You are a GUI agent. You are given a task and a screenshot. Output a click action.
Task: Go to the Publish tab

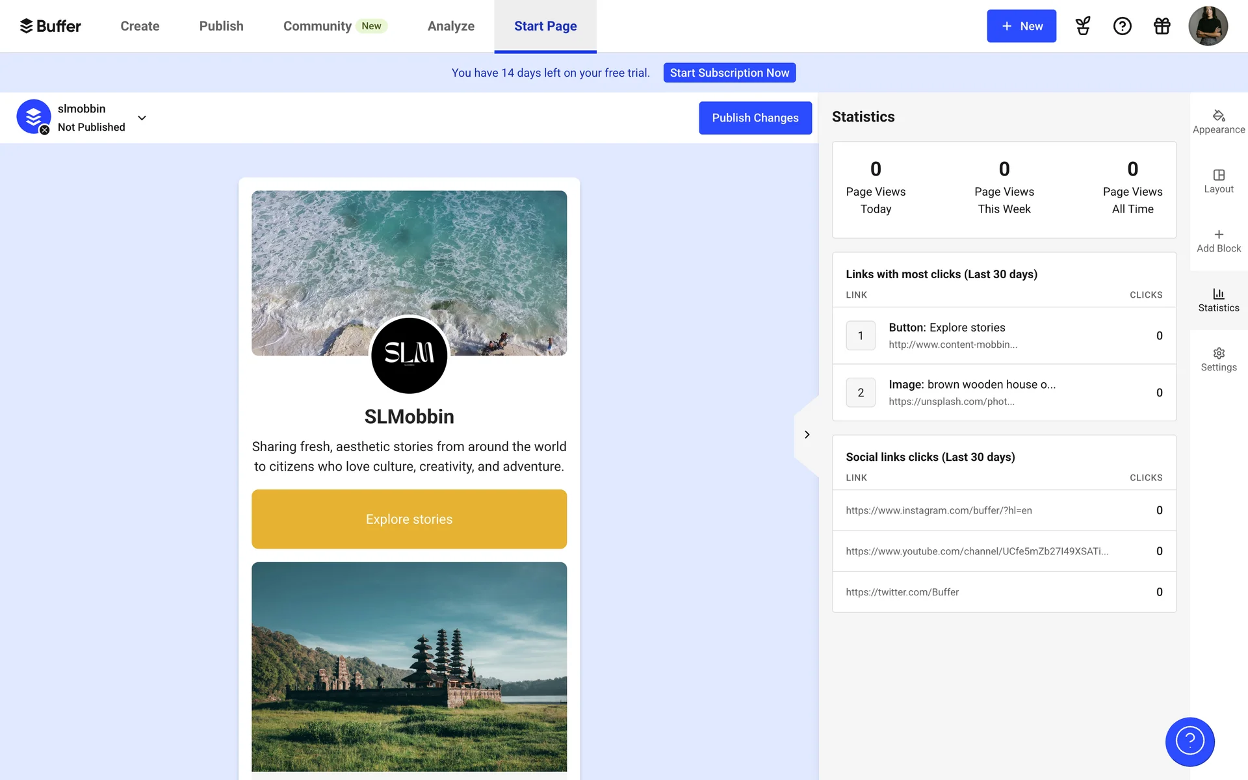point(221,26)
